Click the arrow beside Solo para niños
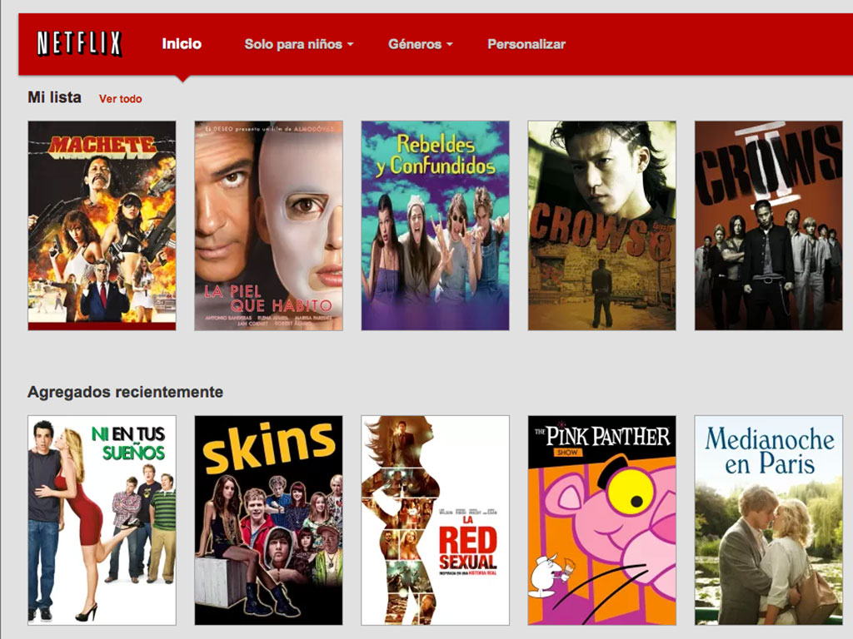 tap(351, 45)
